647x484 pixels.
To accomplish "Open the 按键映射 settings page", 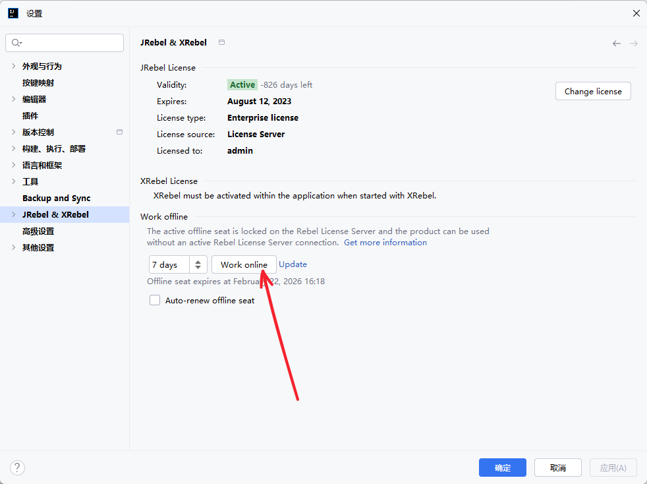I will pyautogui.click(x=38, y=82).
